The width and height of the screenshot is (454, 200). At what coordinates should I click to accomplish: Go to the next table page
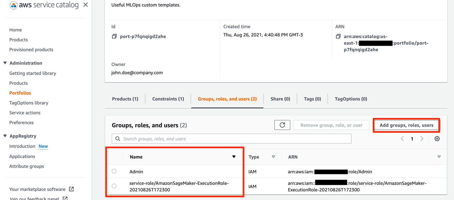coord(422,139)
